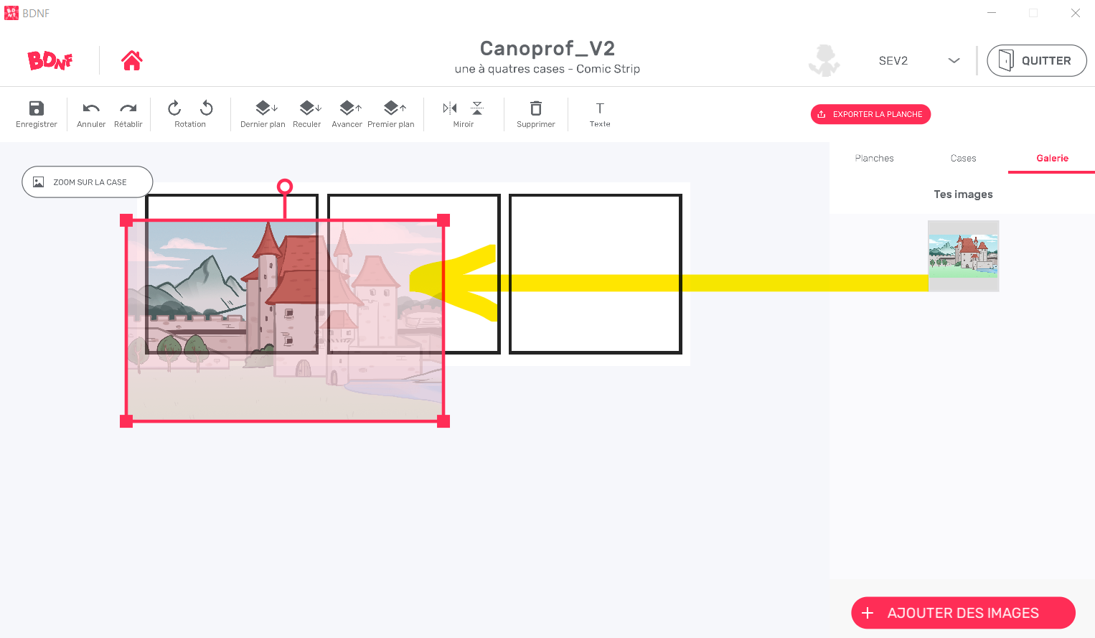Switch to the Planches tab
Viewport: 1095px width, 638px height.
(x=874, y=158)
